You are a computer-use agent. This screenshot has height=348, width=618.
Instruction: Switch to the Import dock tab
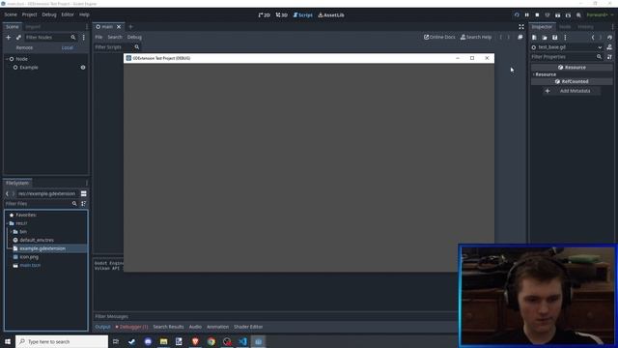(33, 27)
